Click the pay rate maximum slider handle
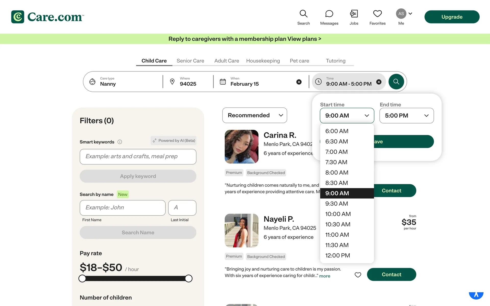Screen dimensions: 490x306 pyautogui.click(x=189, y=278)
